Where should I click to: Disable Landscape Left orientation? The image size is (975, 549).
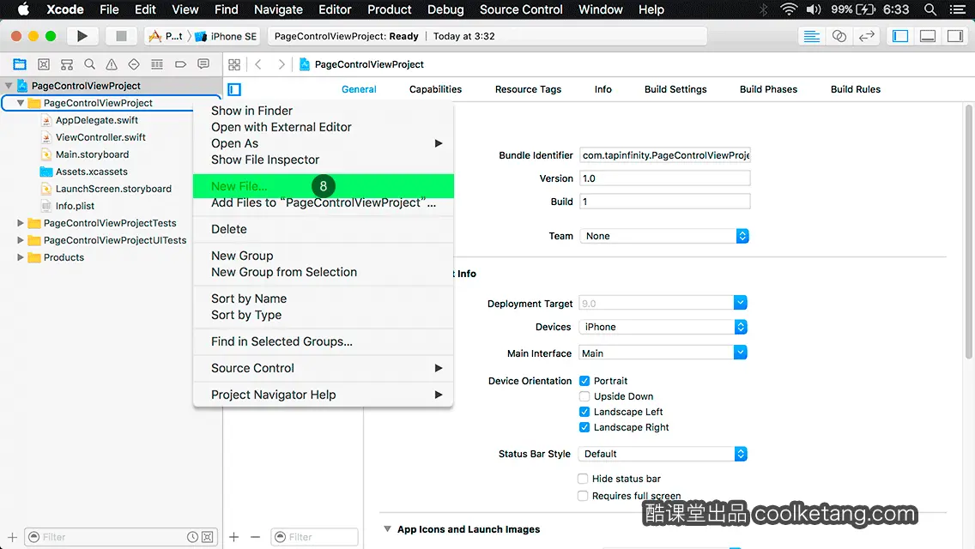point(584,412)
